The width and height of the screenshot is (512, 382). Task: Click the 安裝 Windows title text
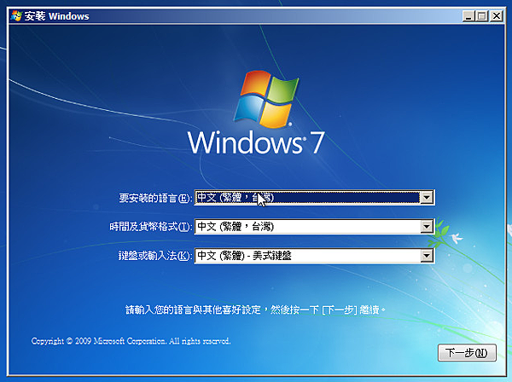56,16
